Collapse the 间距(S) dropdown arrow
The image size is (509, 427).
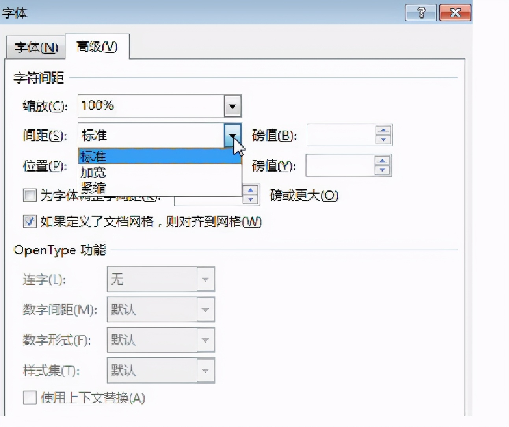(232, 135)
